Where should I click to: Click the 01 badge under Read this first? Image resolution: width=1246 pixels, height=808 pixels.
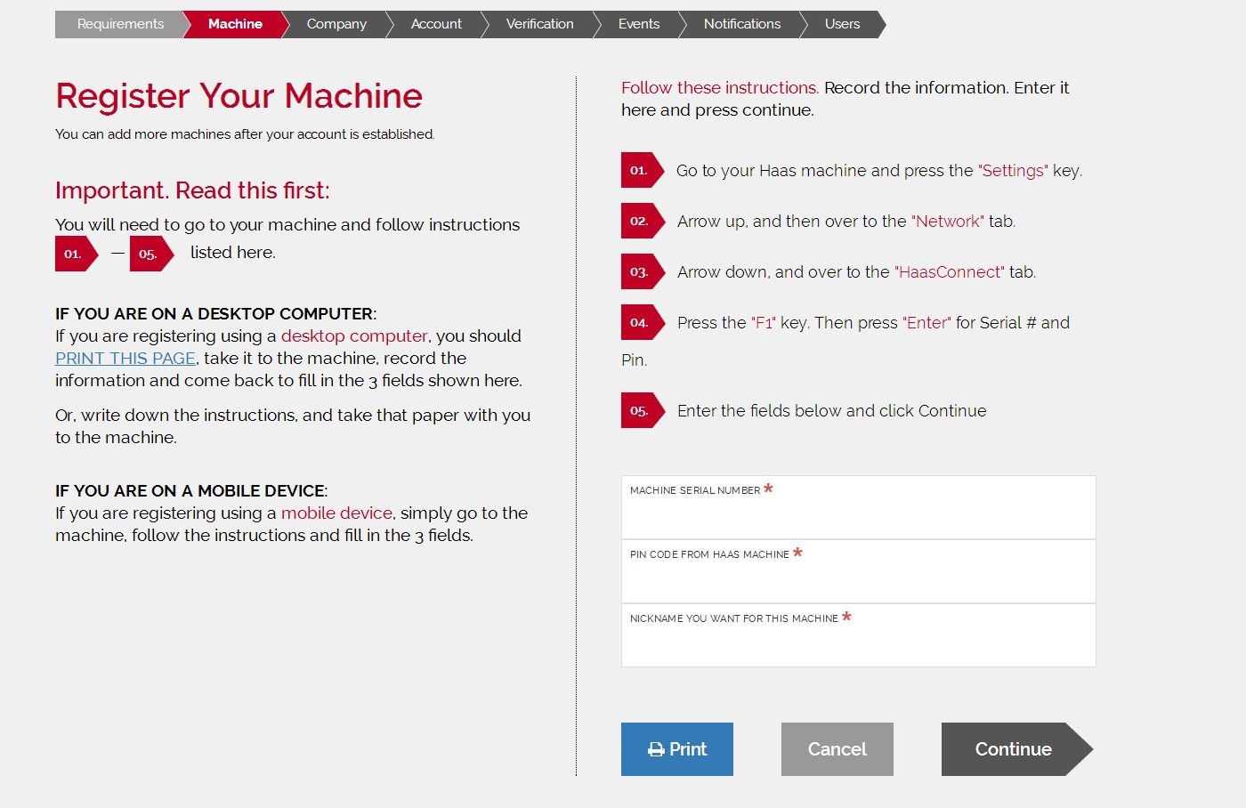(x=76, y=254)
